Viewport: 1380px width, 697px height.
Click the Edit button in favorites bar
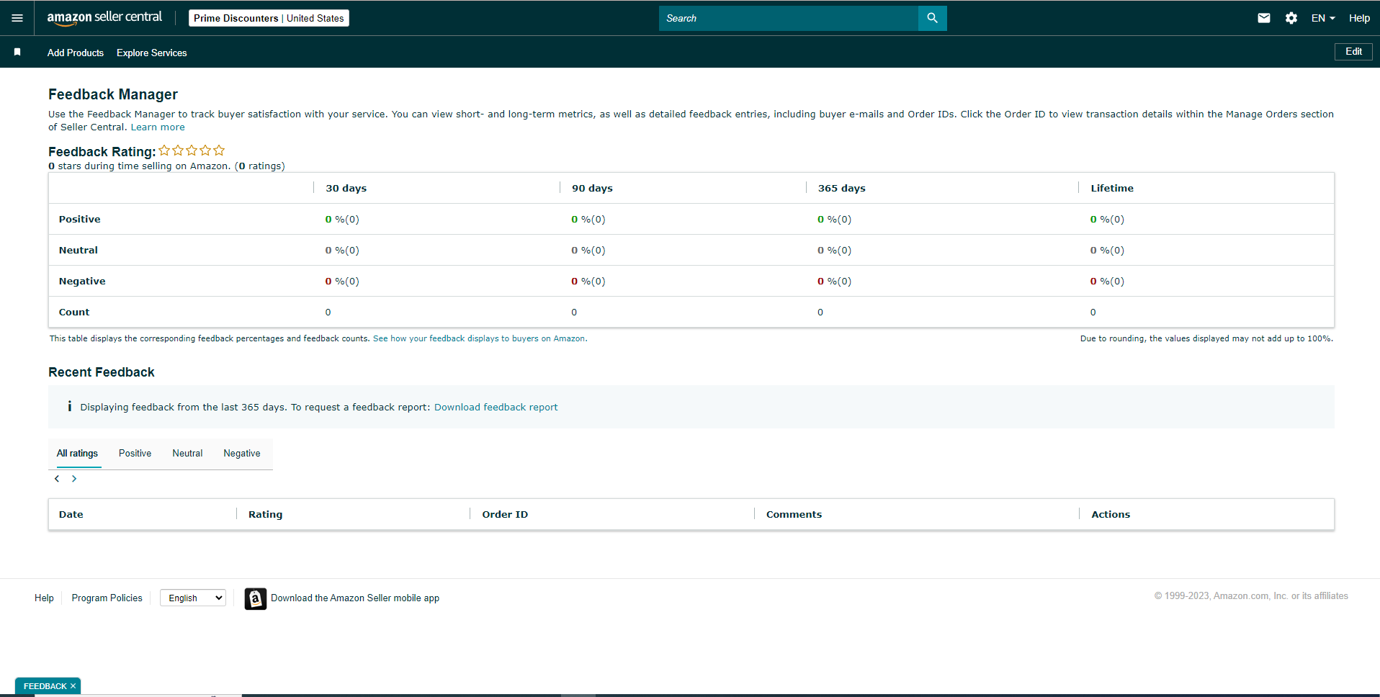click(x=1353, y=52)
